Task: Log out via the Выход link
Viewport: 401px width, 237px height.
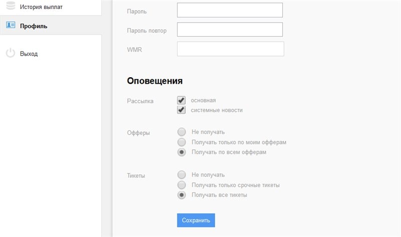Action: [x=29, y=54]
